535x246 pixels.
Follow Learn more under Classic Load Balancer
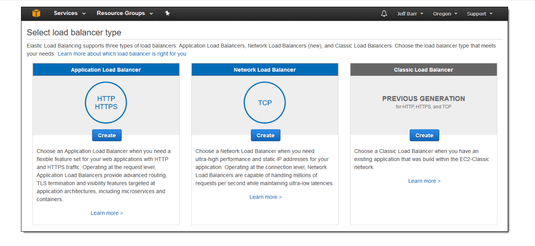pos(424,181)
